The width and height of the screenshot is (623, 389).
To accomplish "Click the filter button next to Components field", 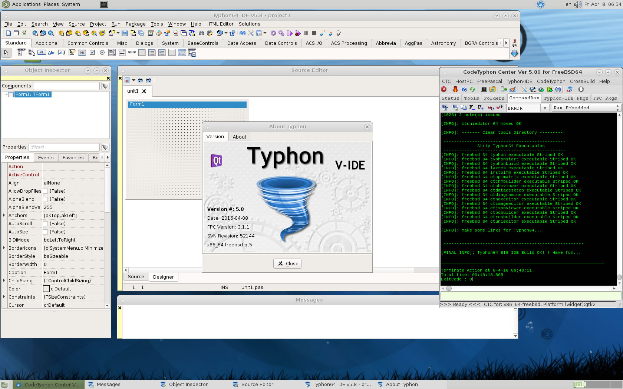I will [105, 86].
